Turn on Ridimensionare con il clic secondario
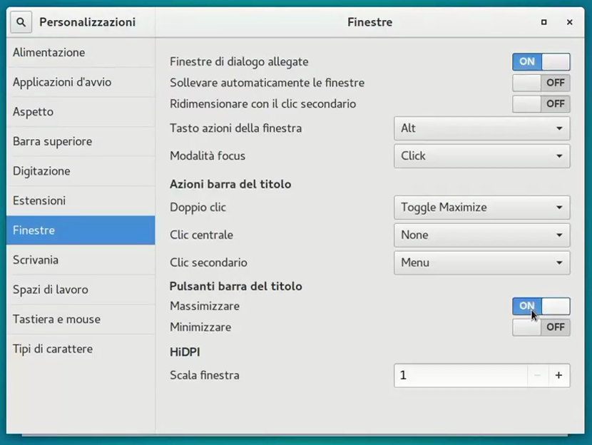This screenshot has height=445, width=592. click(x=541, y=104)
